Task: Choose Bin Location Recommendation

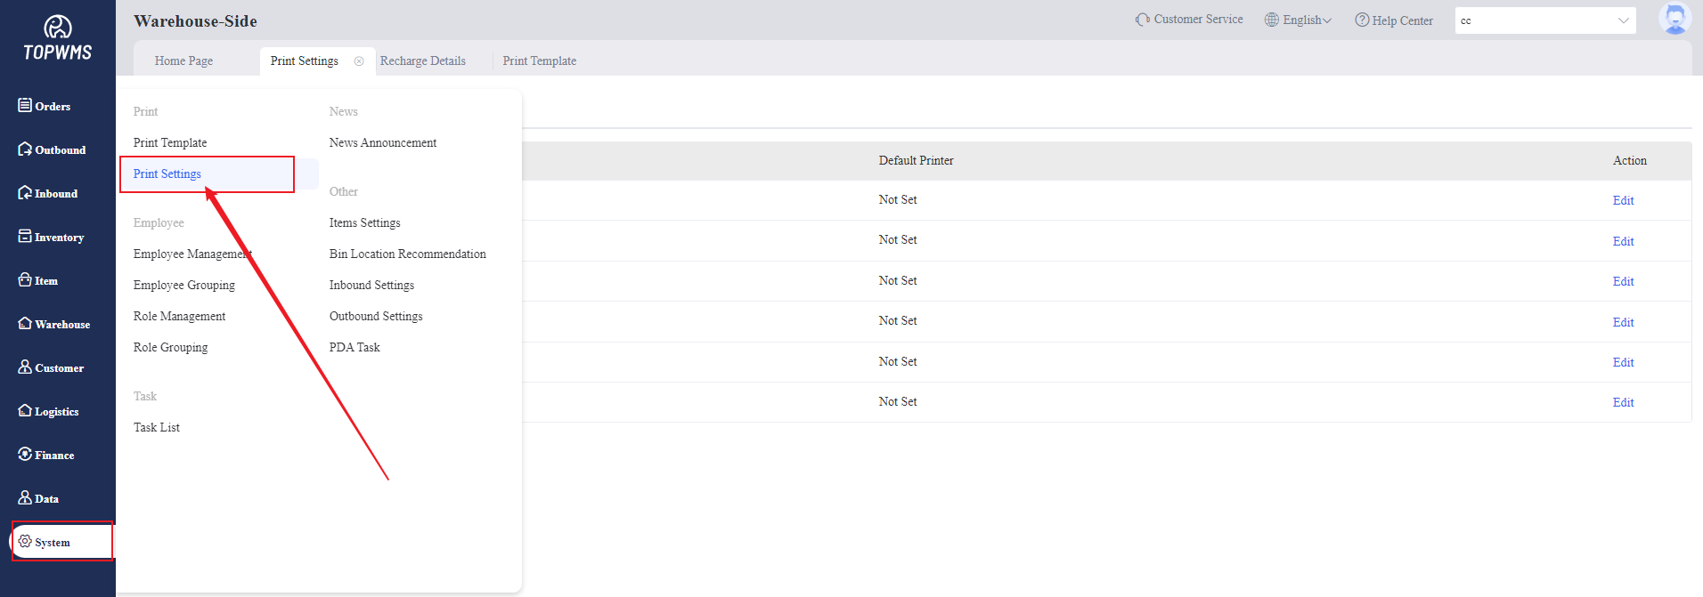Action: tap(408, 254)
